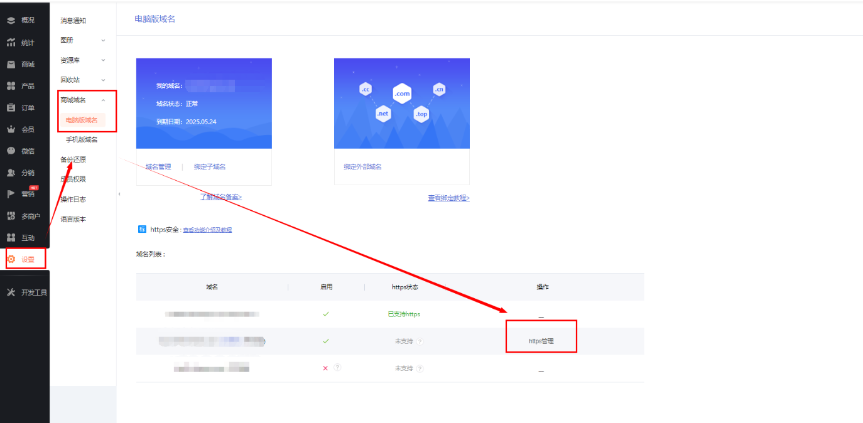The height and width of the screenshot is (423, 863).
Task: Click the green check in the 已支持https row
Action: pos(325,314)
